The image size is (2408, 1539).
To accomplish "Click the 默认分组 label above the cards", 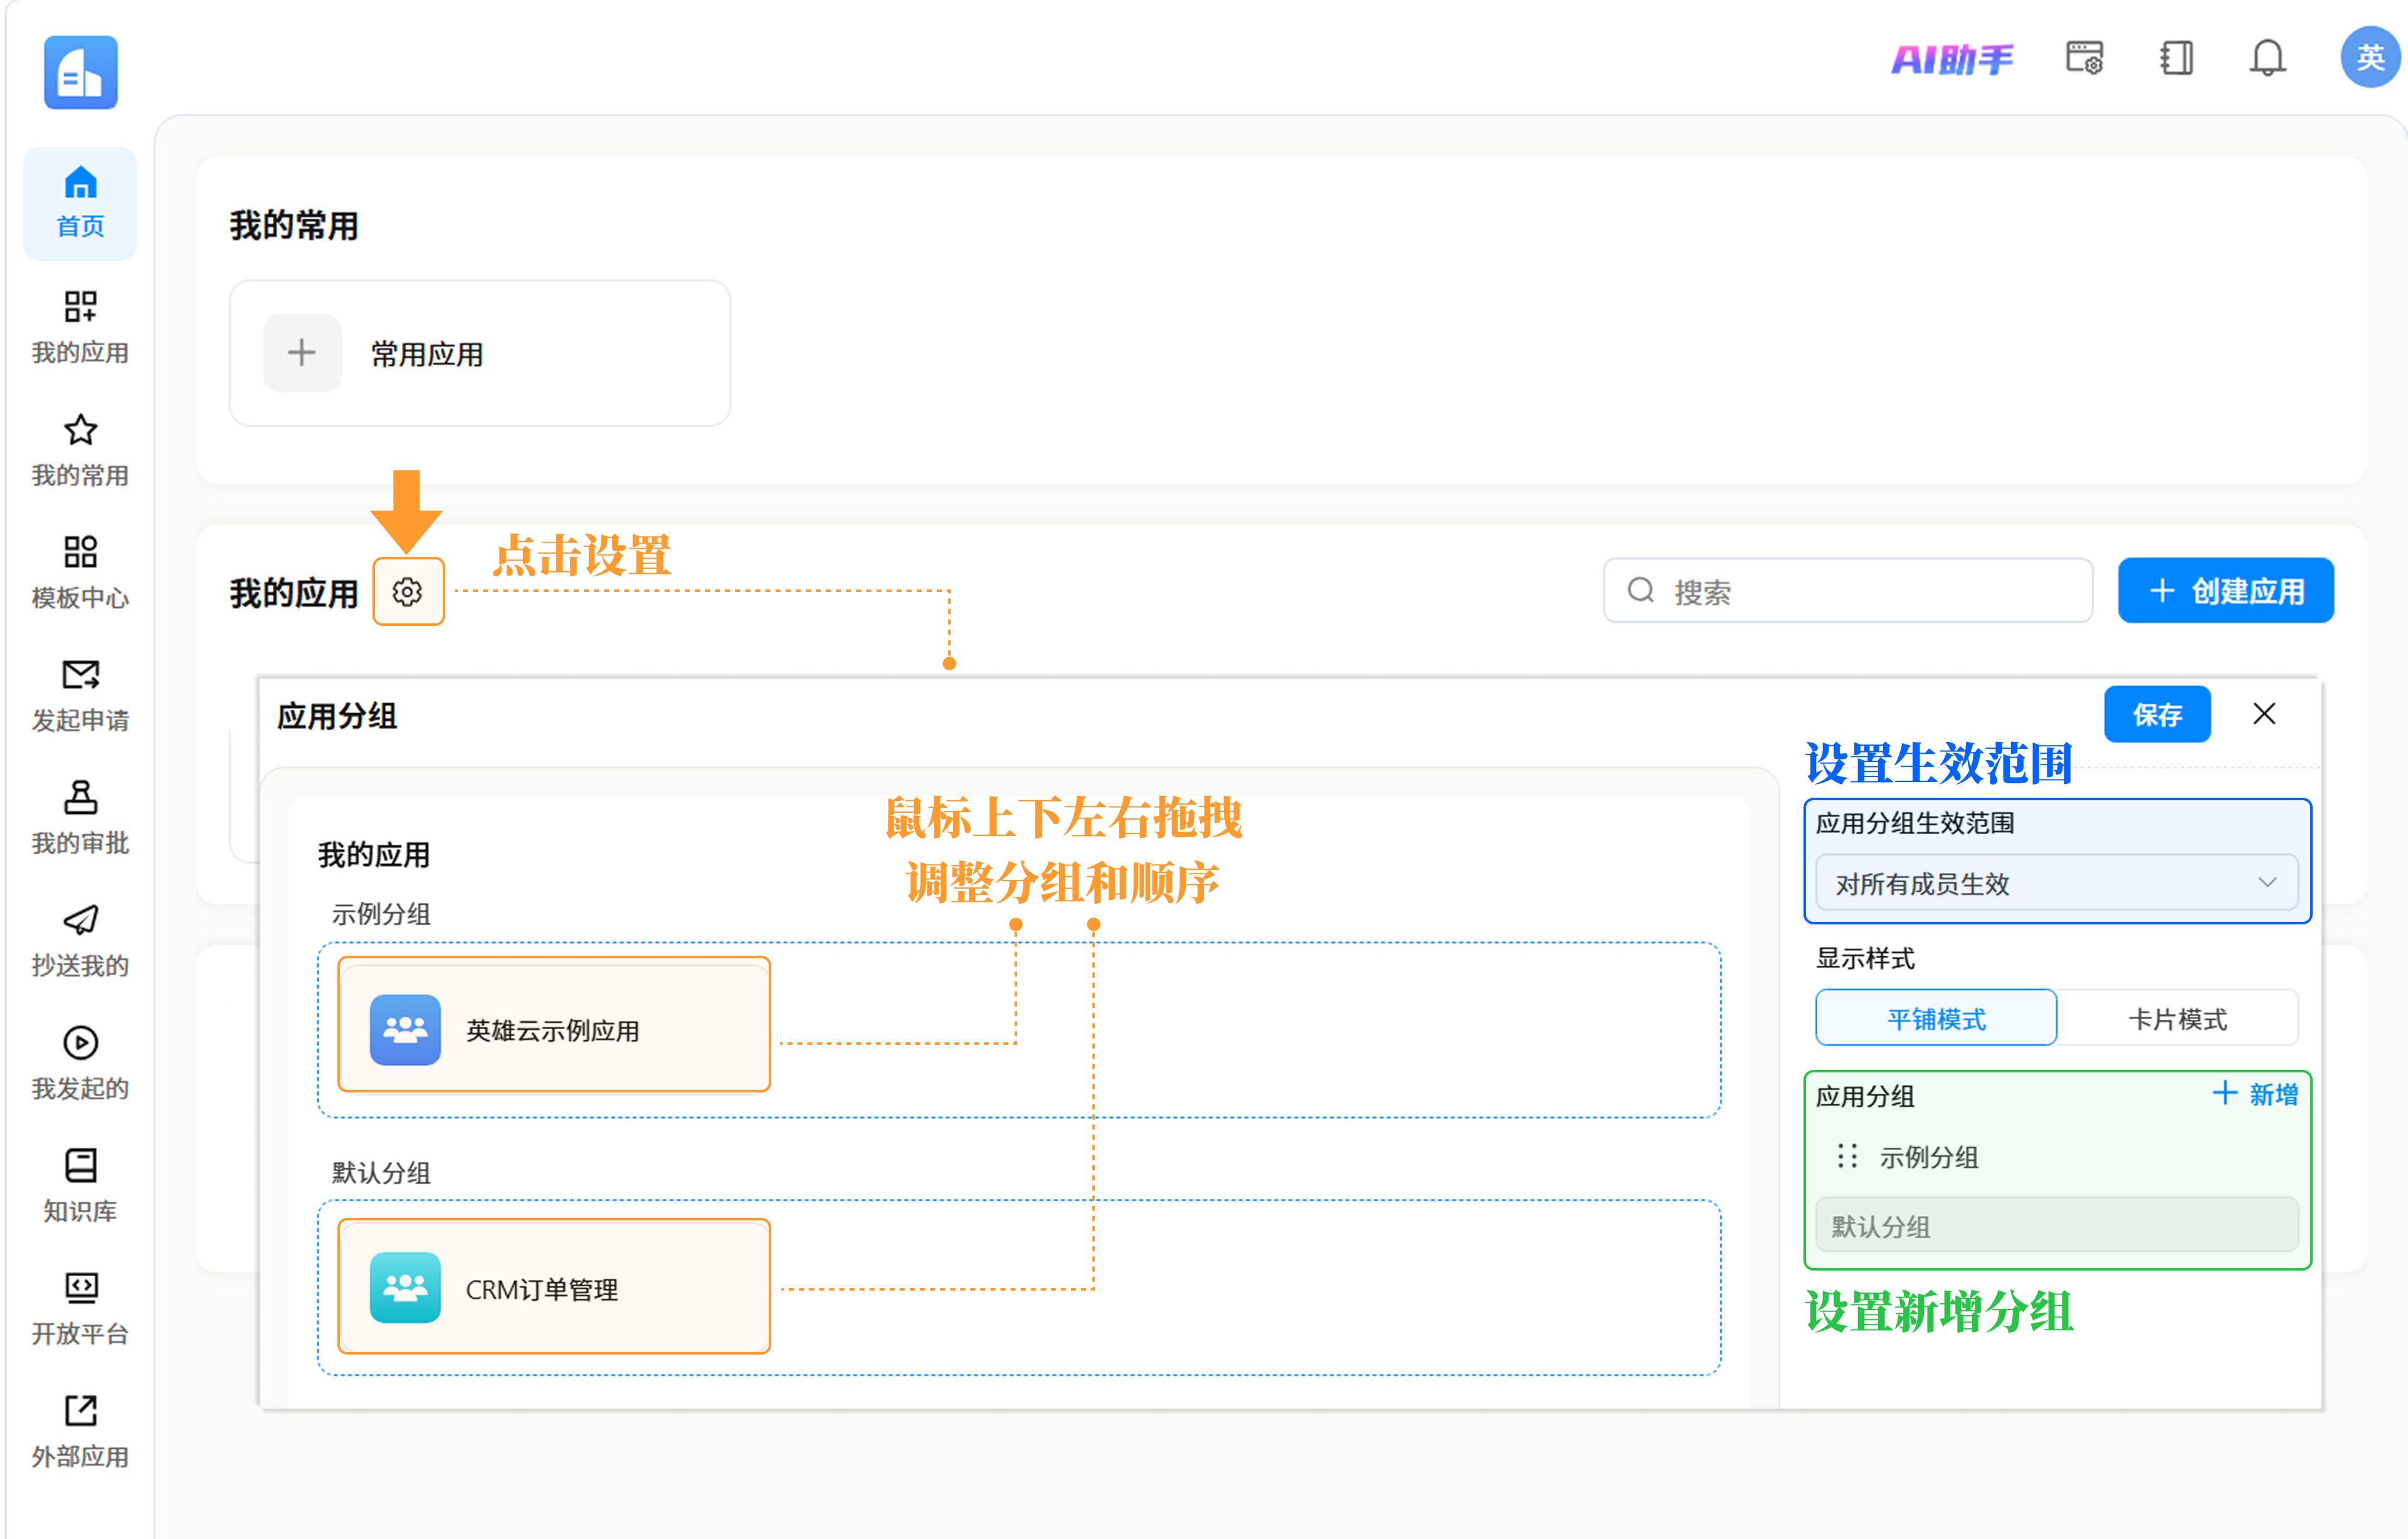I will click(381, 1172).
